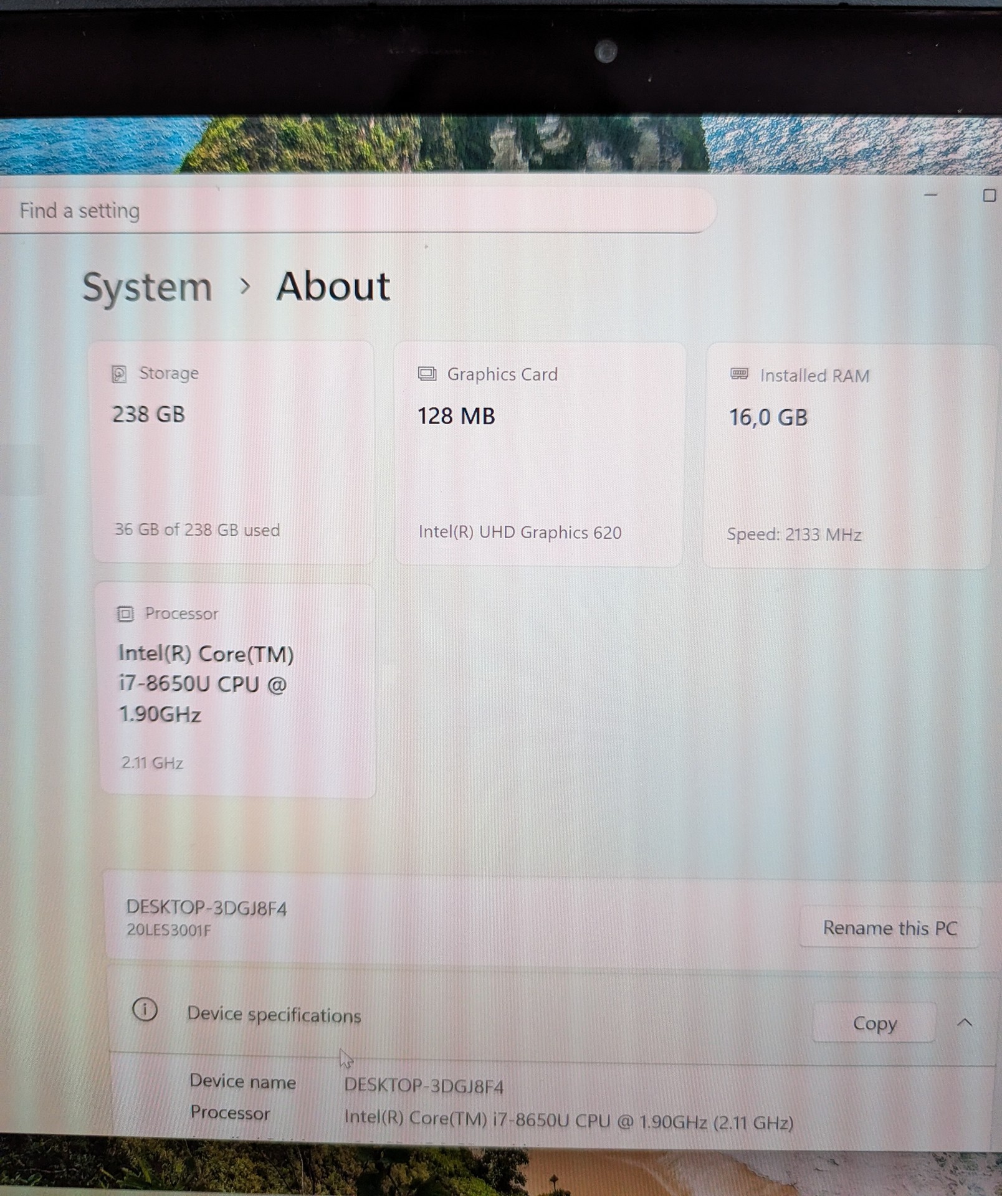
Task: Collapse the Device specifications section
Action: 965,1022
